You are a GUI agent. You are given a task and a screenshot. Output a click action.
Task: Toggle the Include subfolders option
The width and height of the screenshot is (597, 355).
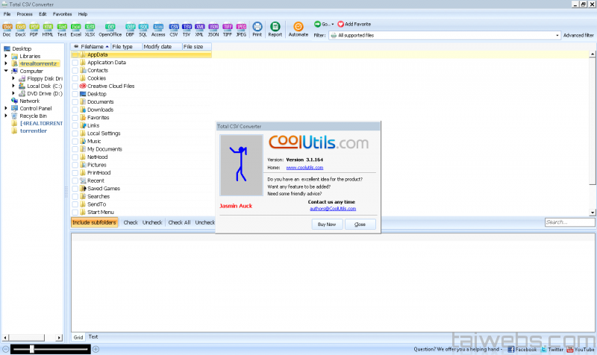(95, 222)
